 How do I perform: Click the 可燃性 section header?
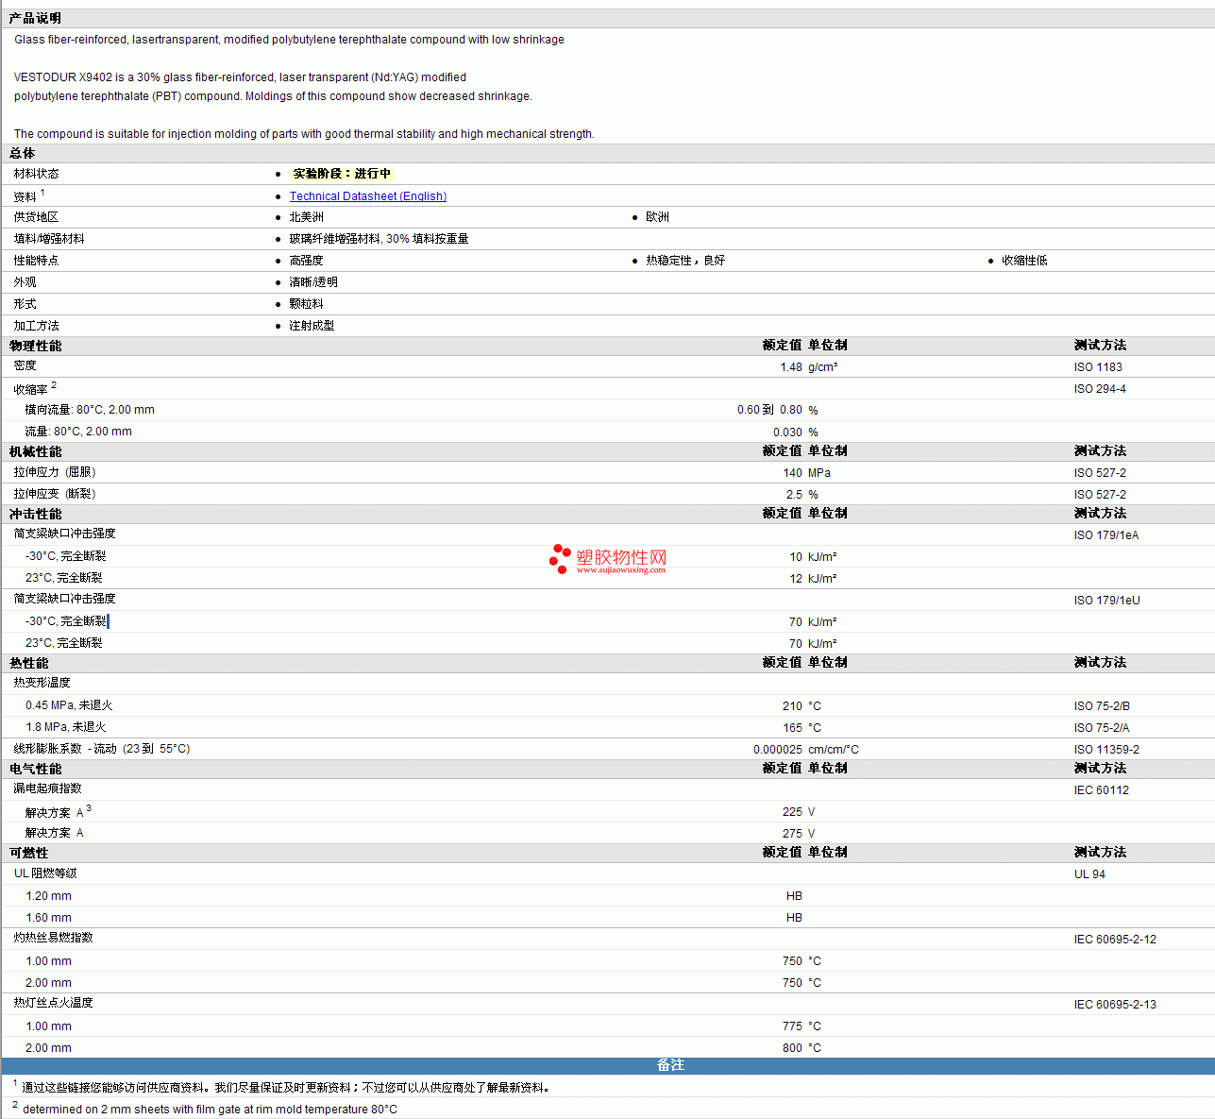coord(29,853)
